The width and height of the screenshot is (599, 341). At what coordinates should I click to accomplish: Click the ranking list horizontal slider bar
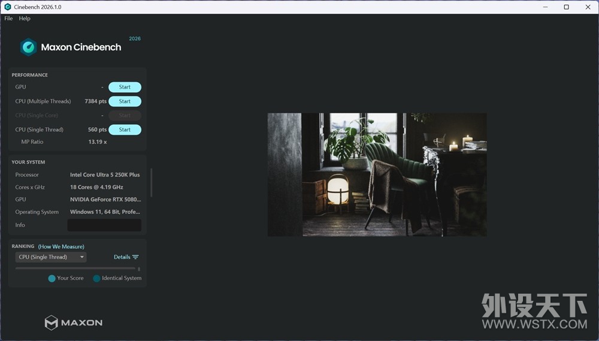tap(75, 268)
